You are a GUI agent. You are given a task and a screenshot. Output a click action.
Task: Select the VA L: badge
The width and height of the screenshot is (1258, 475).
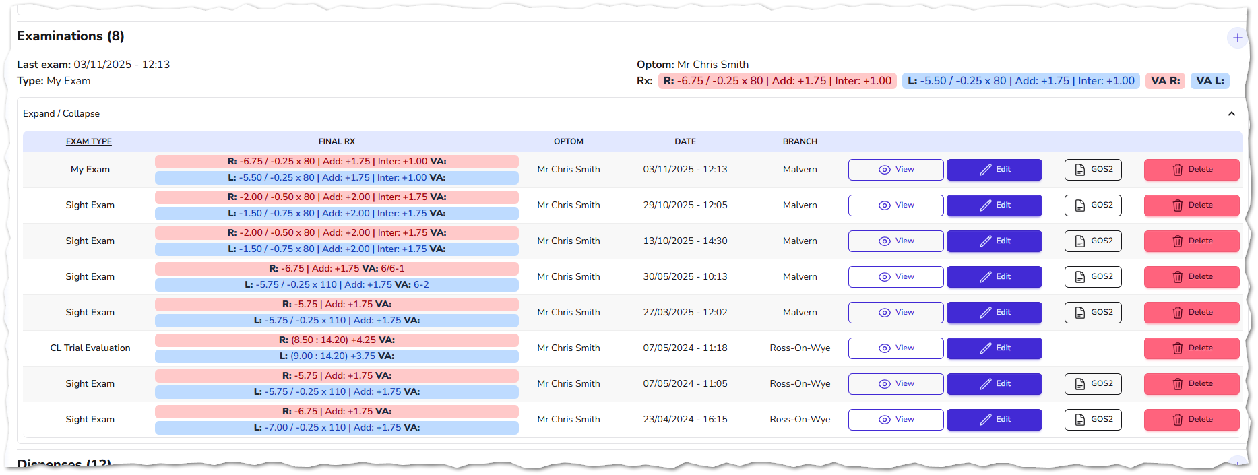click(1210, 81)
